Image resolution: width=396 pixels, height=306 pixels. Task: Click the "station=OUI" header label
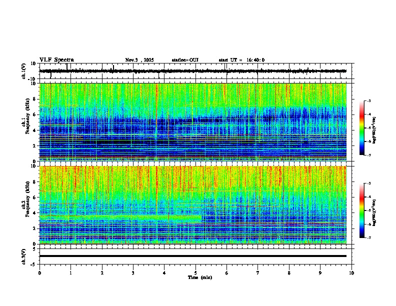pos(185,60)
